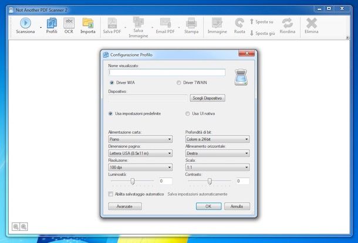This screenshot has height=243, width=358.
Task: Select the Importa folder icon
Action: (x=88, y=26)
